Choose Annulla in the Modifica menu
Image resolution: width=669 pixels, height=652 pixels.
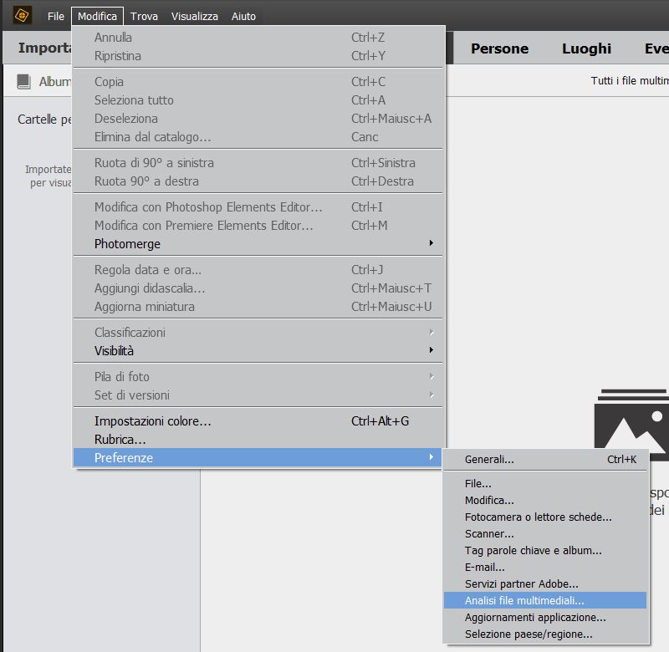click(258, 38)
